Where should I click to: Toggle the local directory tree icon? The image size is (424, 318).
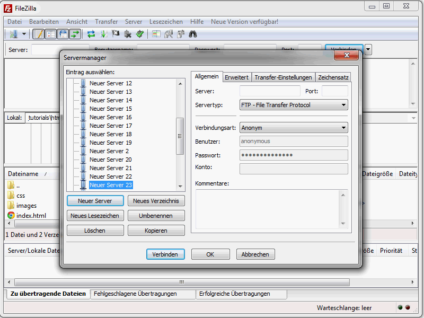[51, 34]
